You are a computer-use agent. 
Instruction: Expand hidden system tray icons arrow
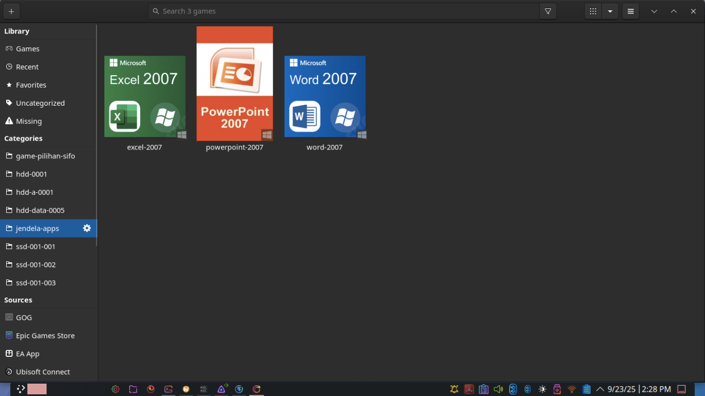(600, 389)
